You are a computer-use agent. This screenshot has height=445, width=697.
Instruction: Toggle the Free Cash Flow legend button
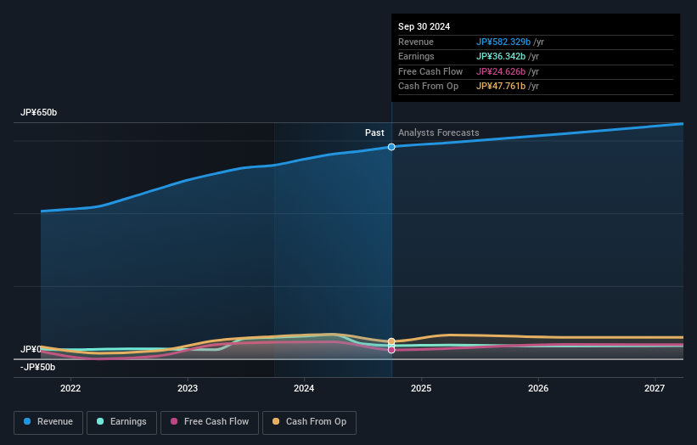[210, 422]
